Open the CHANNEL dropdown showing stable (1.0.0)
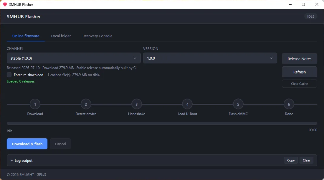 74,58
